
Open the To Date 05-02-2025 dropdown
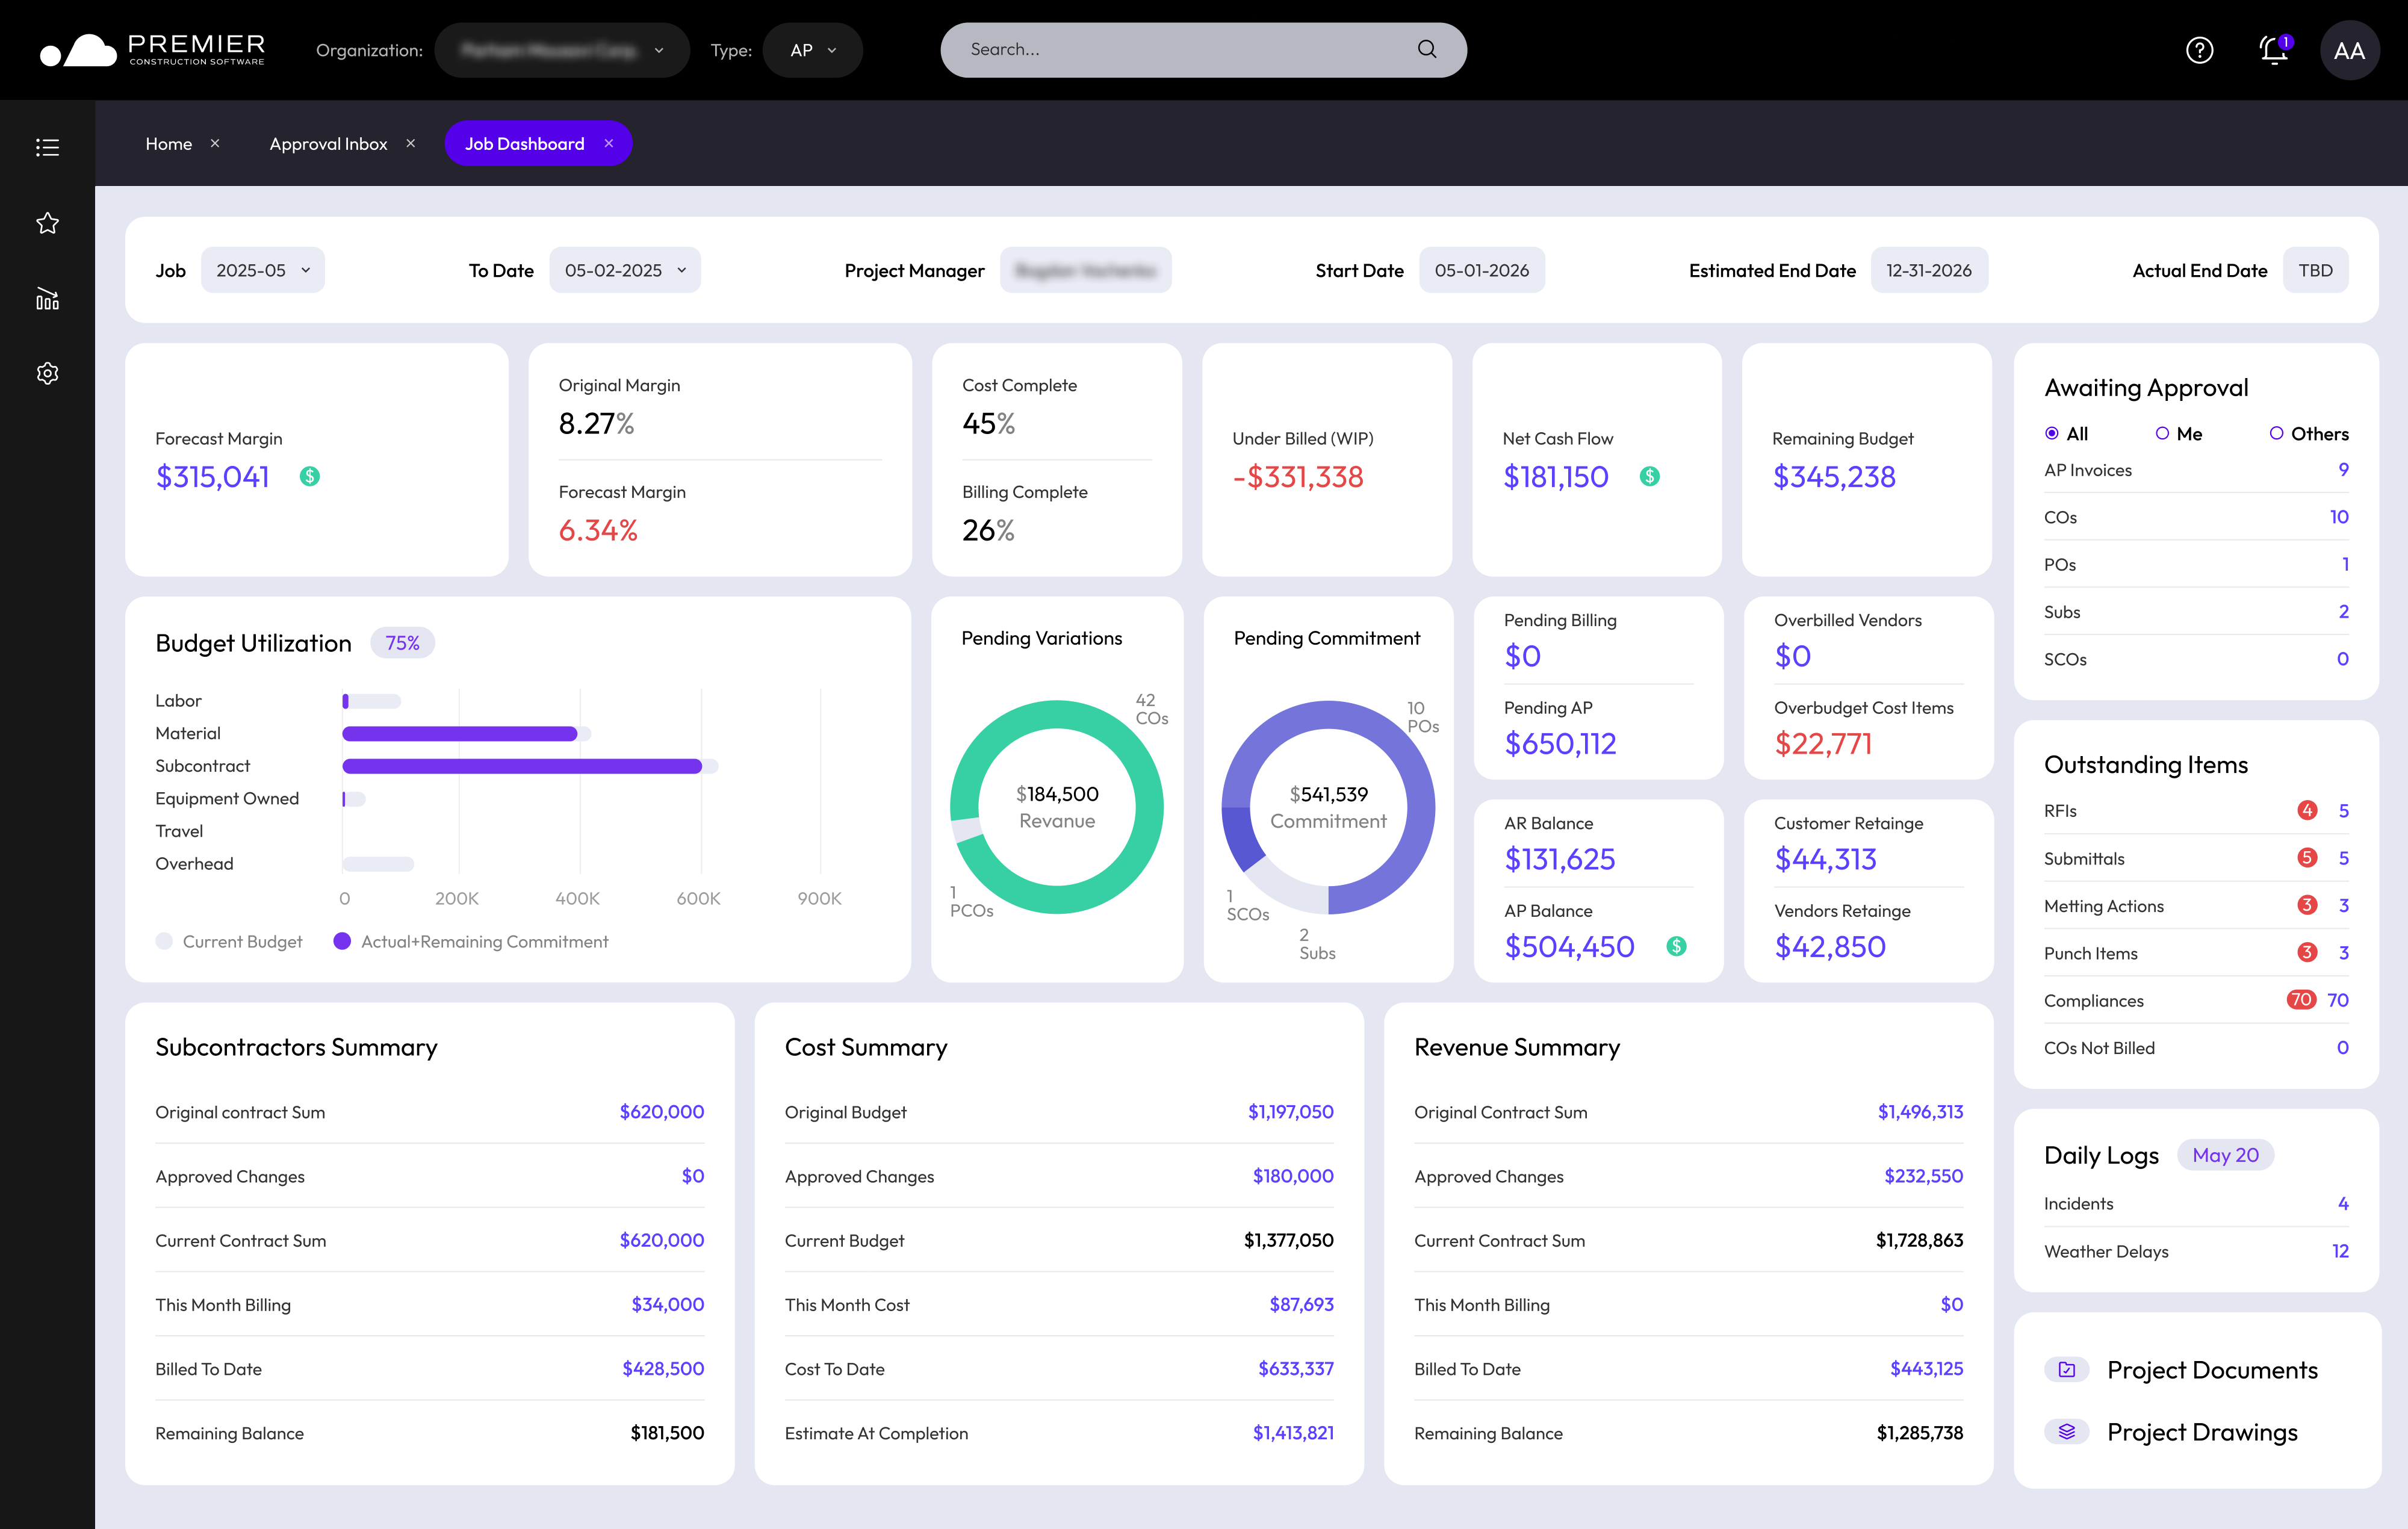pos(625,270)
